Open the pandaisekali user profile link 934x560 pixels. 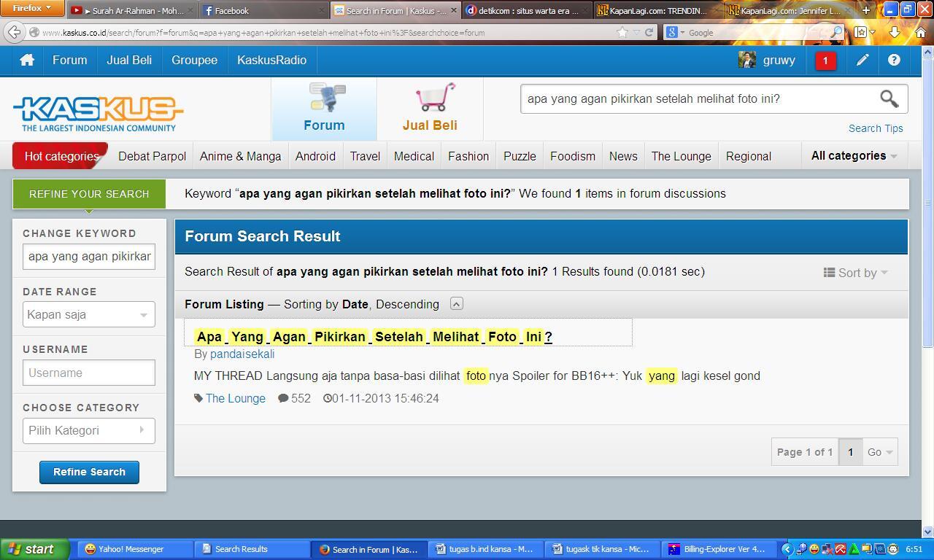pos(242,354)
